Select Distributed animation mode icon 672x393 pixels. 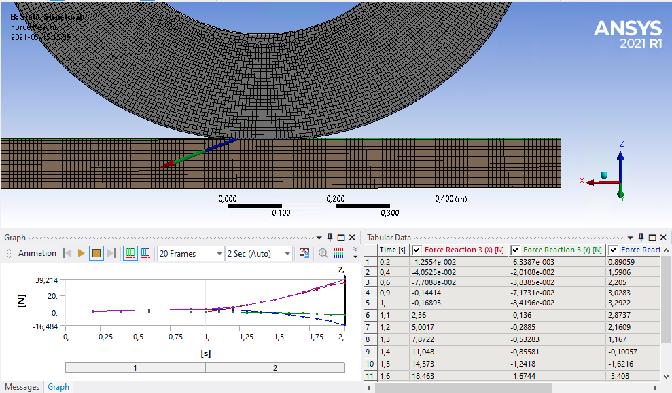[x=130, y=253]
